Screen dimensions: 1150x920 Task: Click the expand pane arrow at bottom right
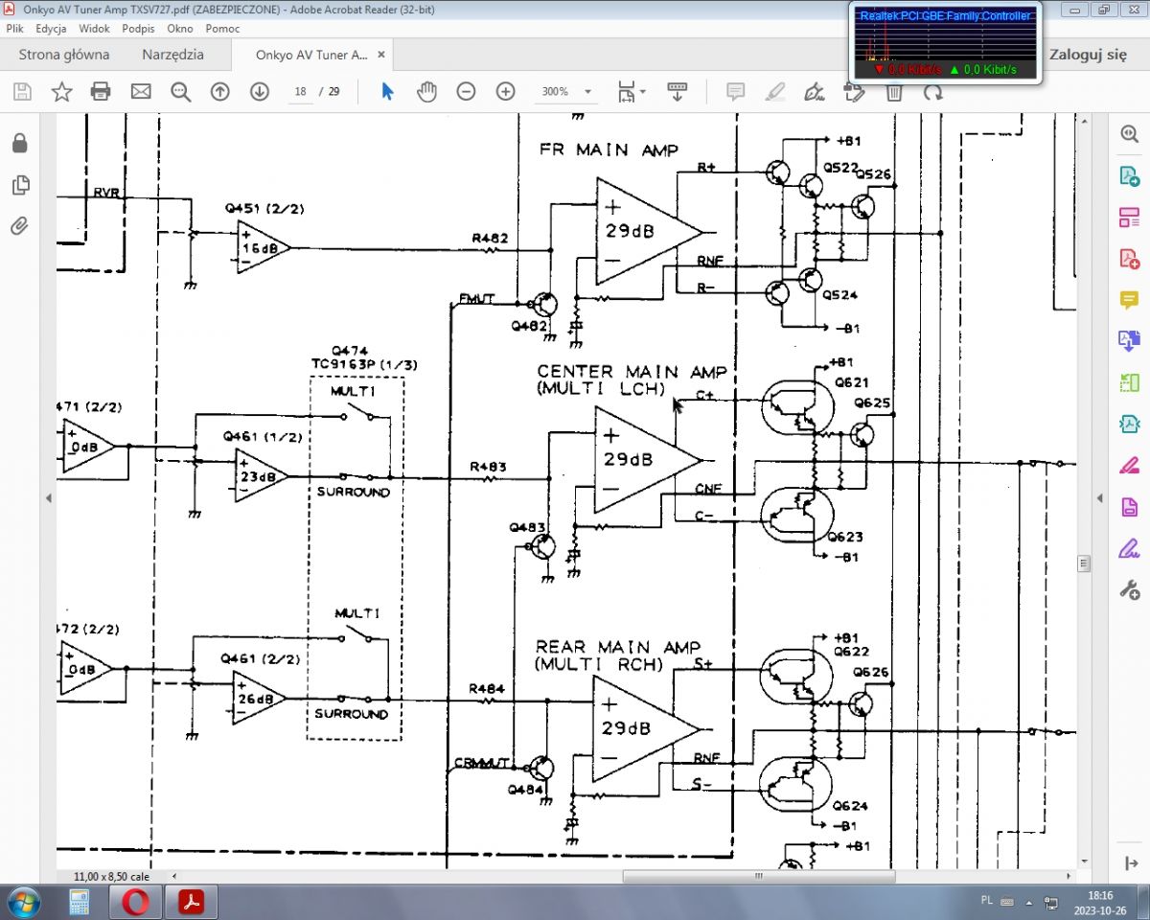click(x=1130, y=864)
